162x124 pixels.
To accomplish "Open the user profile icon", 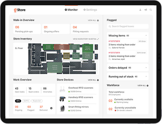I will (140, 10).
